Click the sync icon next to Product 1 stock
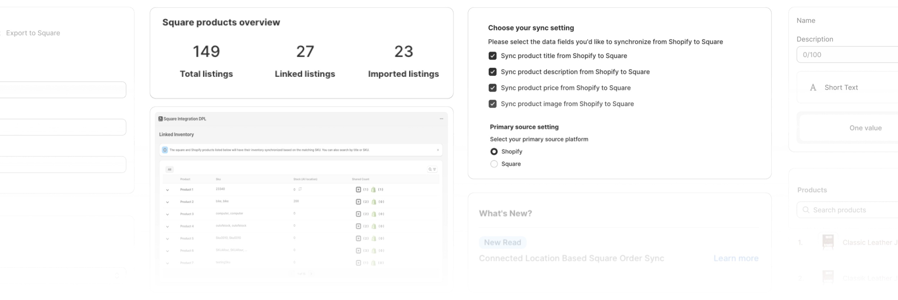 (300, 189)
